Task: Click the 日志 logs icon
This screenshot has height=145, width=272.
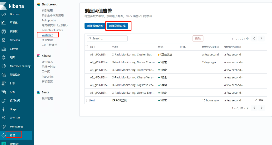Action: click(4, 83)
